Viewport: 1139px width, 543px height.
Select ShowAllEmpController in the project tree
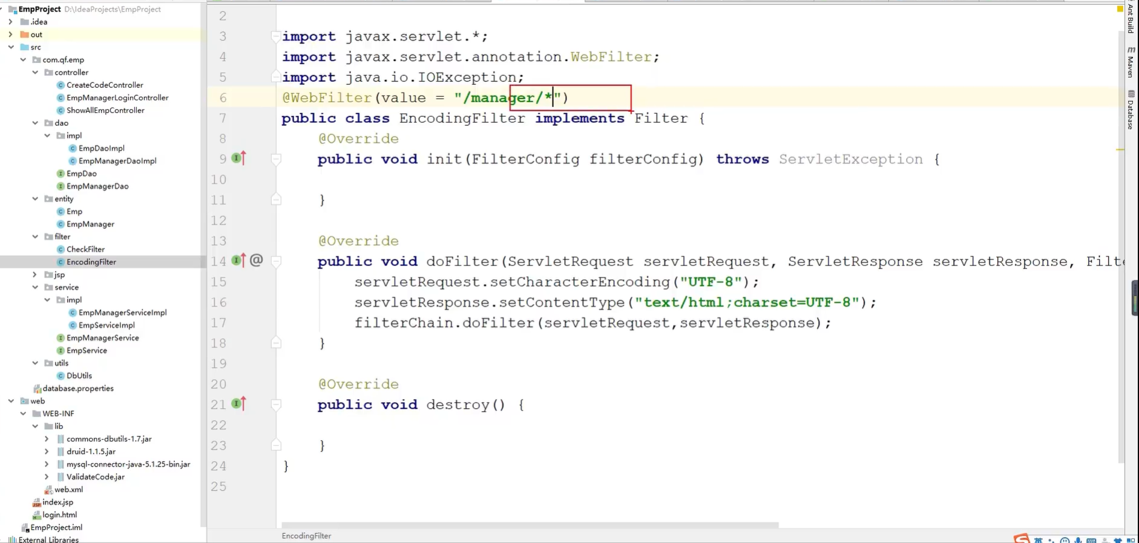(105, 111)
